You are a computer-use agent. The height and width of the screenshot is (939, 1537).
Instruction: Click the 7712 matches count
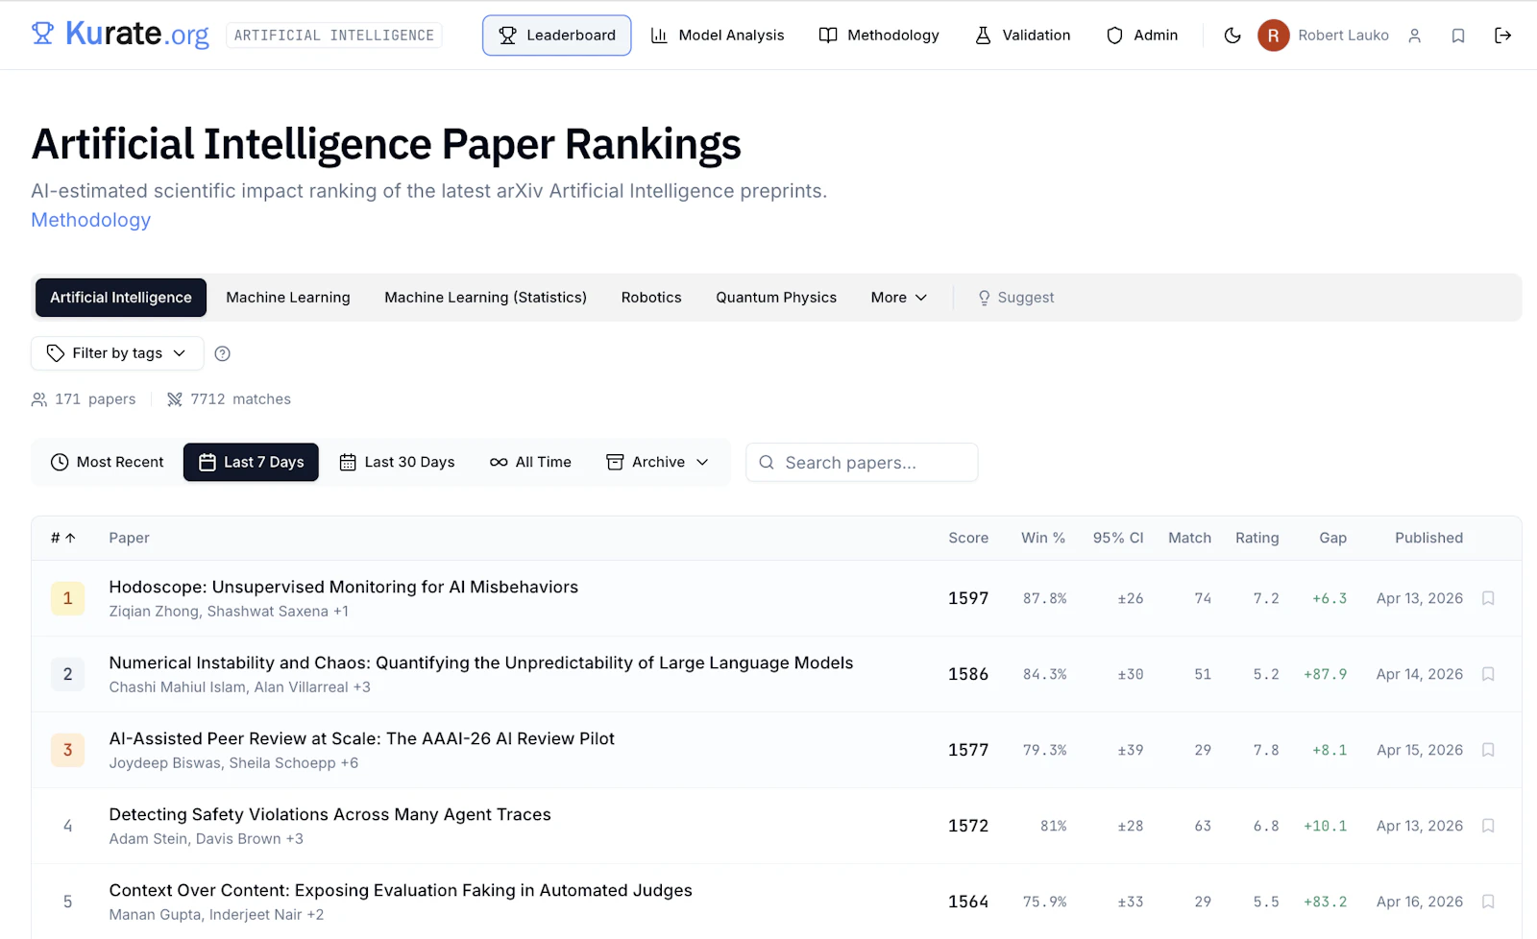(x=229, y=399)
